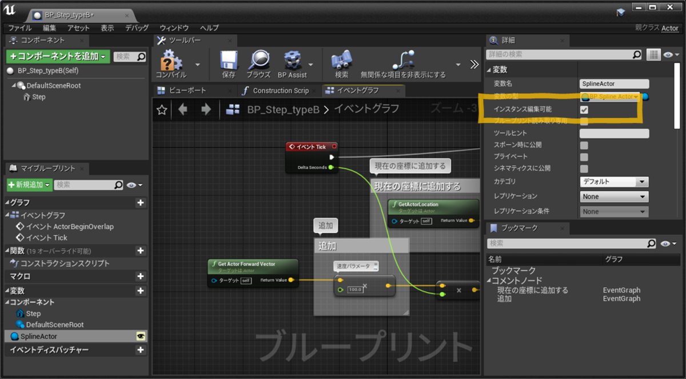Image resolution: width=686 pixels, height=379 pixels.
Task: Click the vector multiply node with 100.0
Action: 365,285
